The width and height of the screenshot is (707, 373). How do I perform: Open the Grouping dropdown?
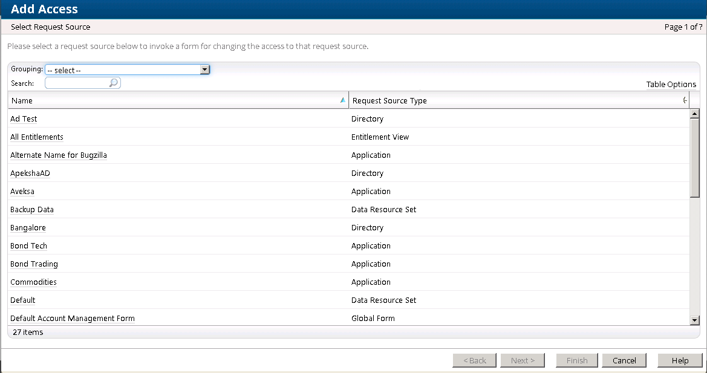204,70
